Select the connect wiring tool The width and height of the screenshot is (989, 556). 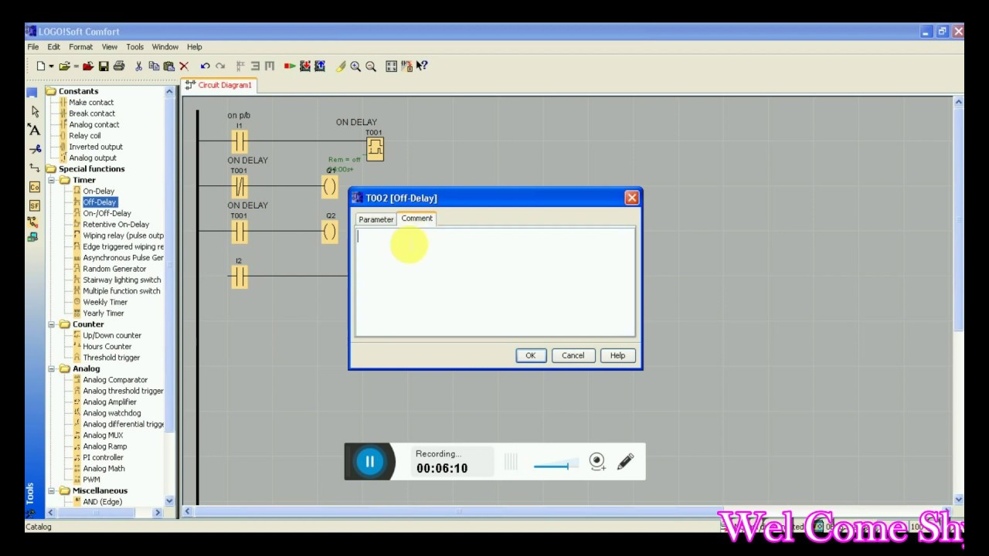[34, 168]
